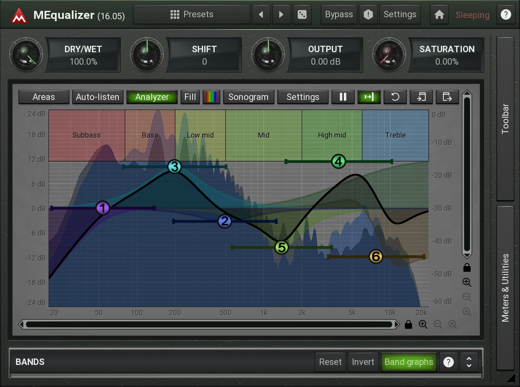The image size is (520, 387).
Task: Click the horizontal zoom out magnifier
Action: pyautogui.click(x=438, y=324)
